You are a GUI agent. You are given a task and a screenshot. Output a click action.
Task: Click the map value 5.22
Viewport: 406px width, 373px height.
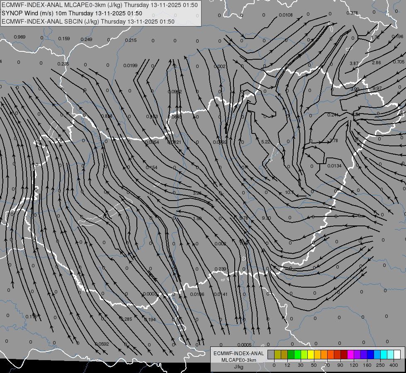(x=266, y=142)
